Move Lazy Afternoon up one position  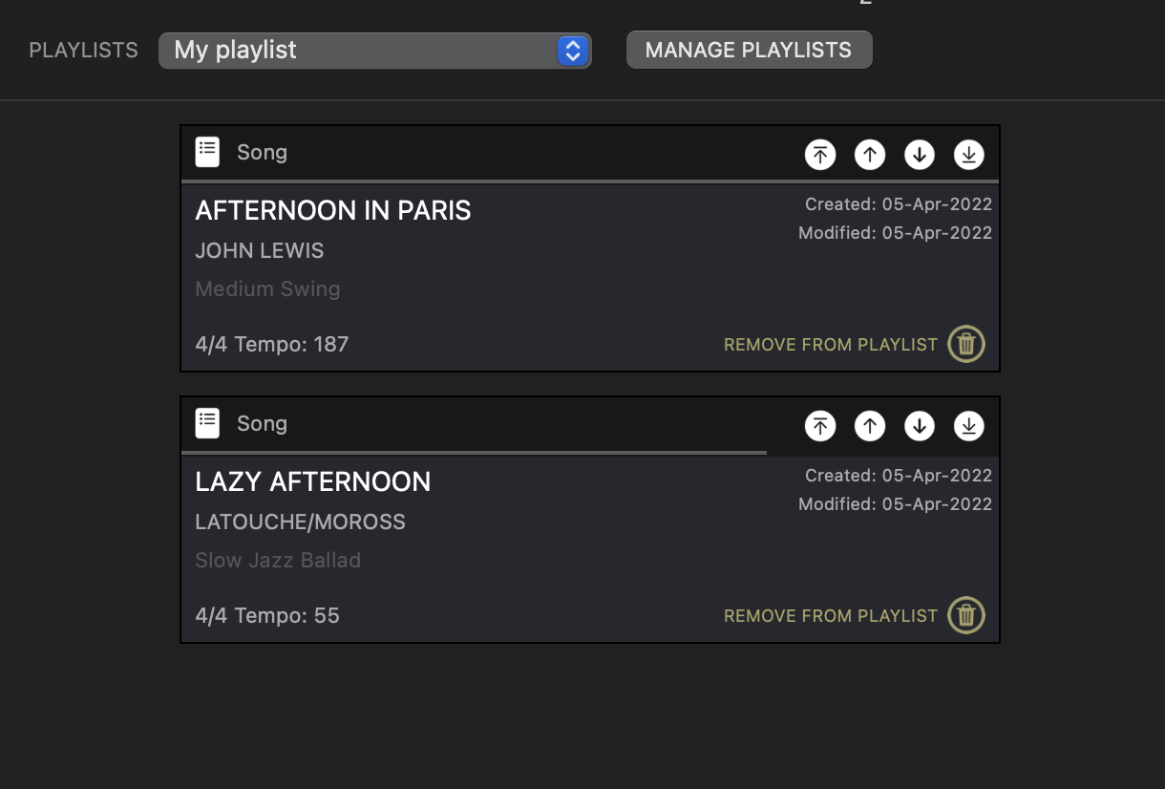click(870, 426)
